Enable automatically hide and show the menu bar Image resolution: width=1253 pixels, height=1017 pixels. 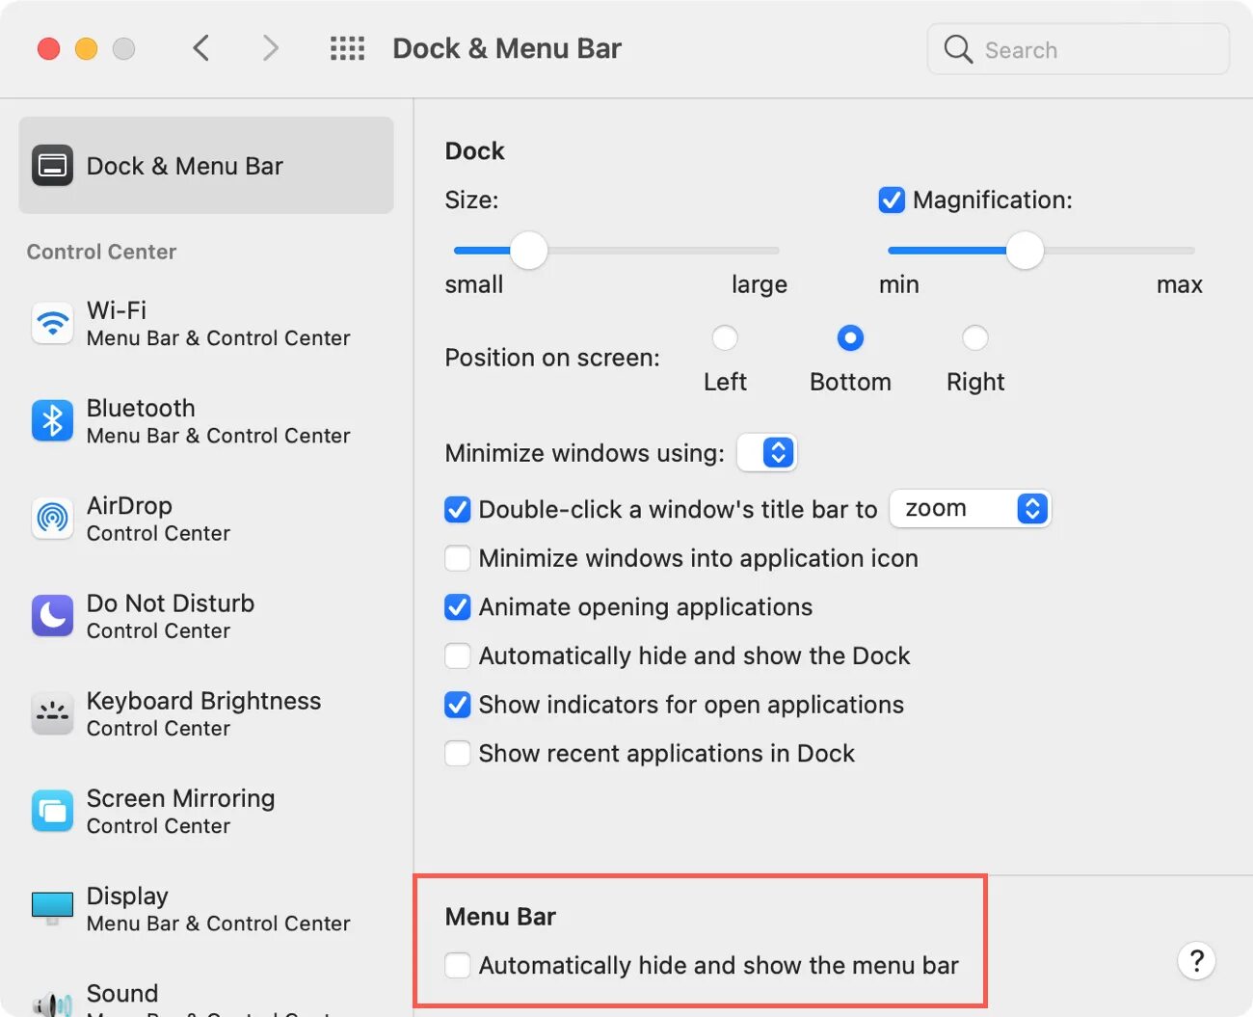tap(458, 965)
